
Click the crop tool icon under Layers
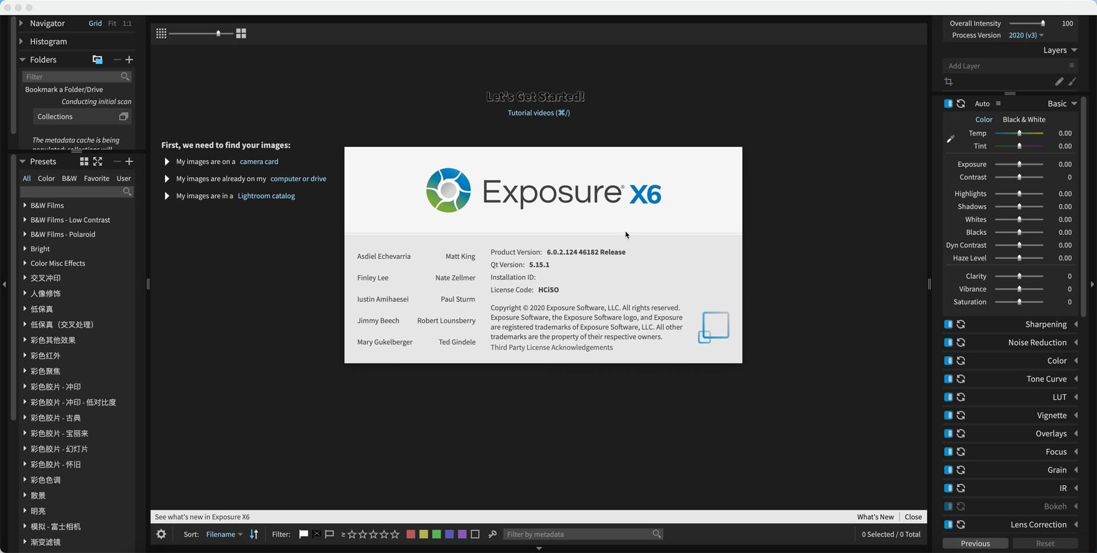click(x=948, y=82)
